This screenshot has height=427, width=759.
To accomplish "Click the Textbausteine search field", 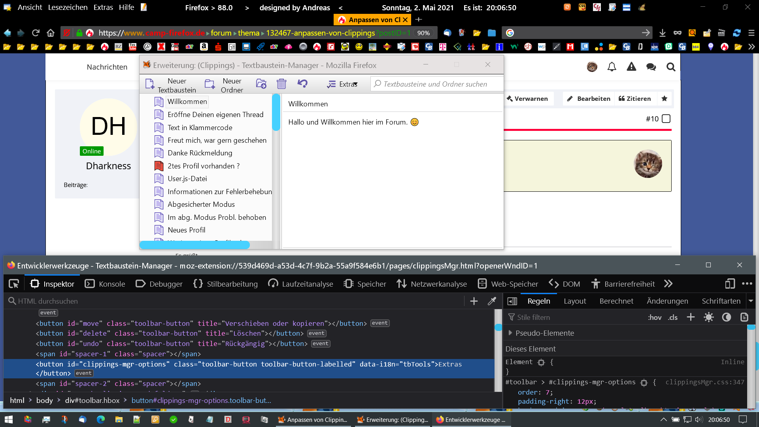I will point(435,84).
